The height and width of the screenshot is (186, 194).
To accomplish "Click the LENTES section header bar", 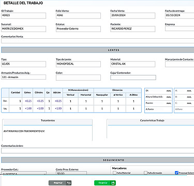I will [x=98, y=50].
